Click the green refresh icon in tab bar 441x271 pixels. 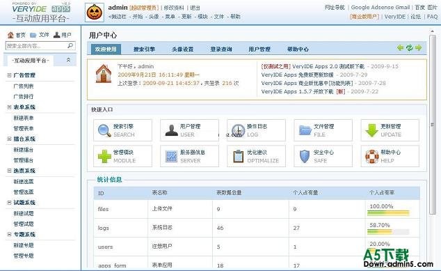(x=410, y=48)
